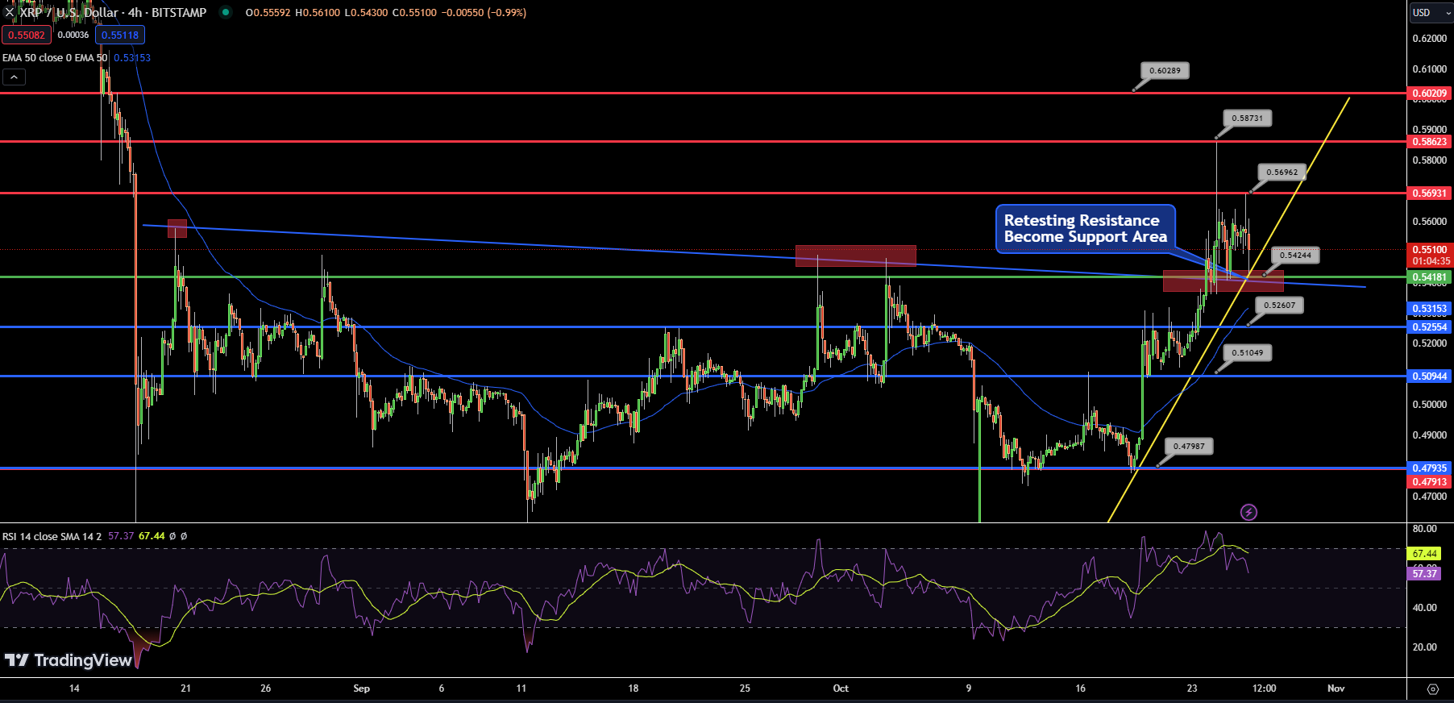
Task: Click the green market status dot
Action: point(226,12)
